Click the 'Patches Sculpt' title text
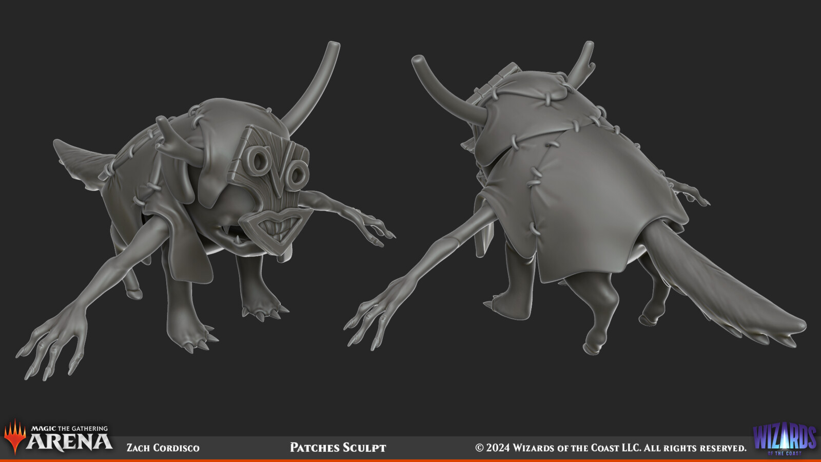The height and width of the screenshot is (462, 821). [338, 448]
